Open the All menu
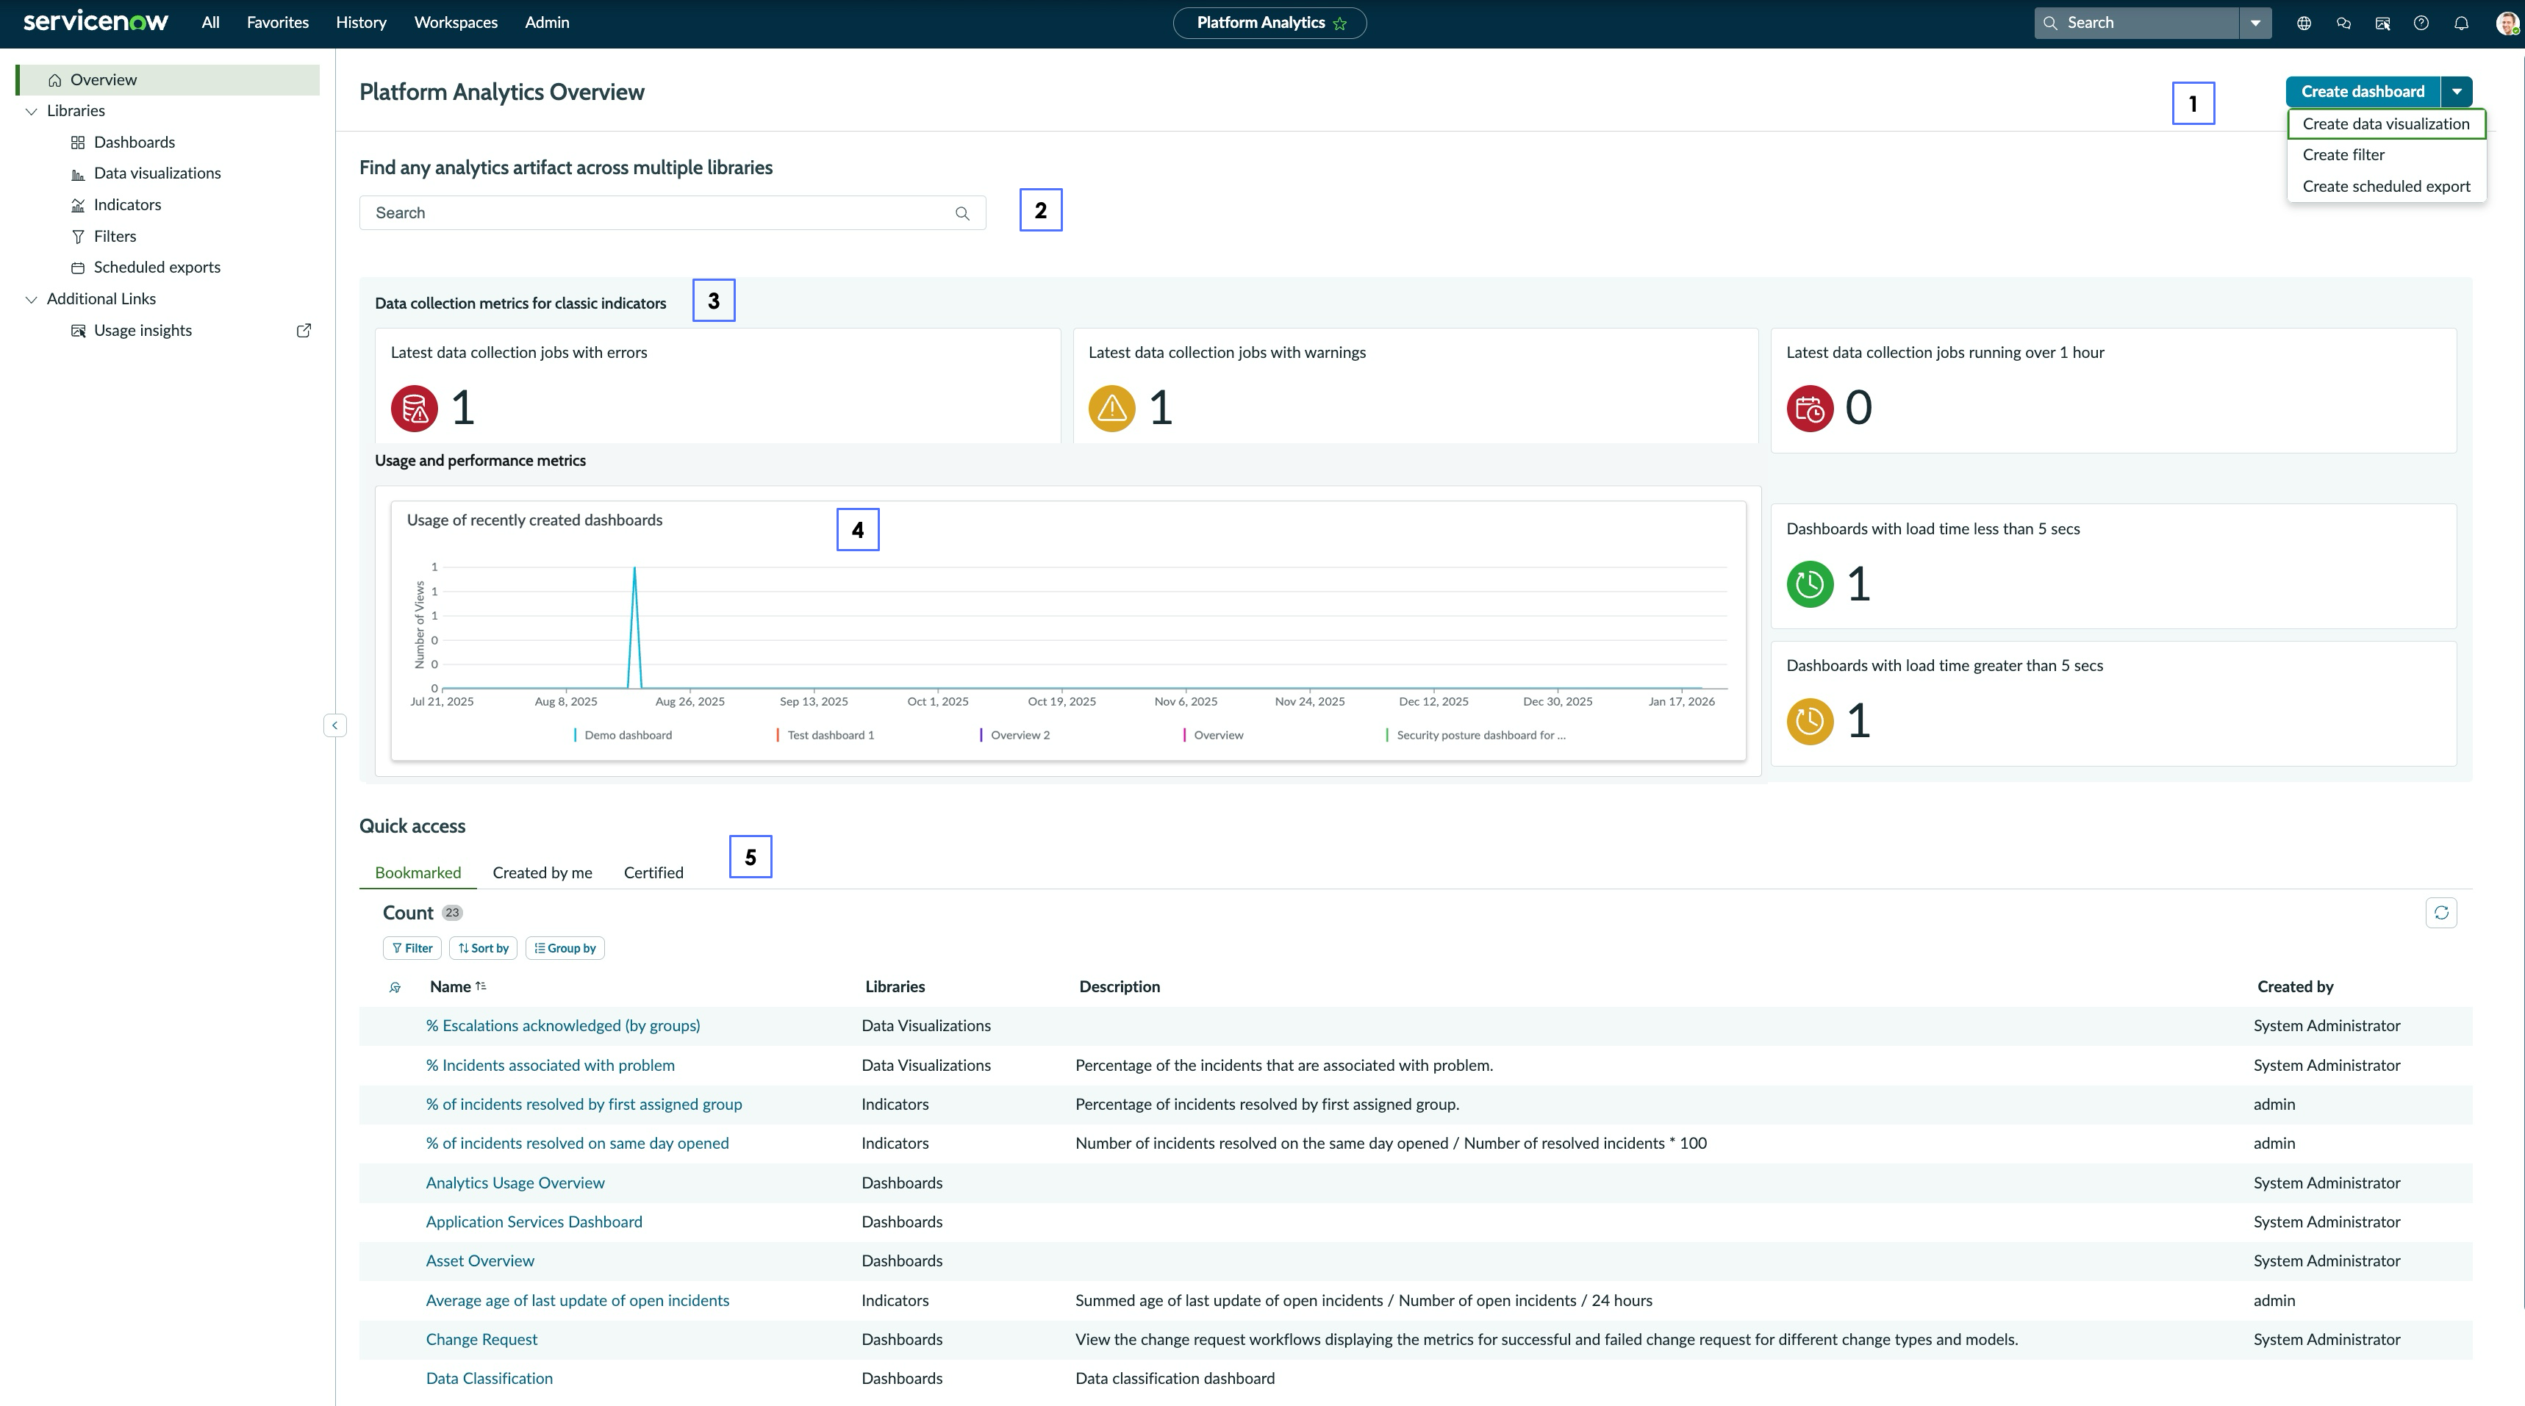Screen dimensions: 2525x1406 [211, 23]
